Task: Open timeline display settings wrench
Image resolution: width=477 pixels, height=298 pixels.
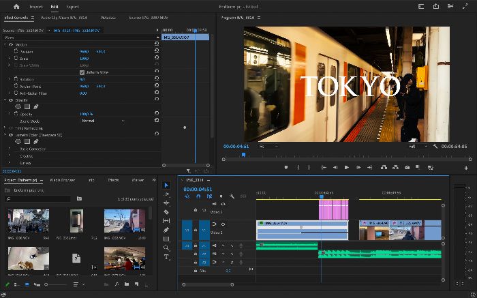Action: tap(232, 196)
